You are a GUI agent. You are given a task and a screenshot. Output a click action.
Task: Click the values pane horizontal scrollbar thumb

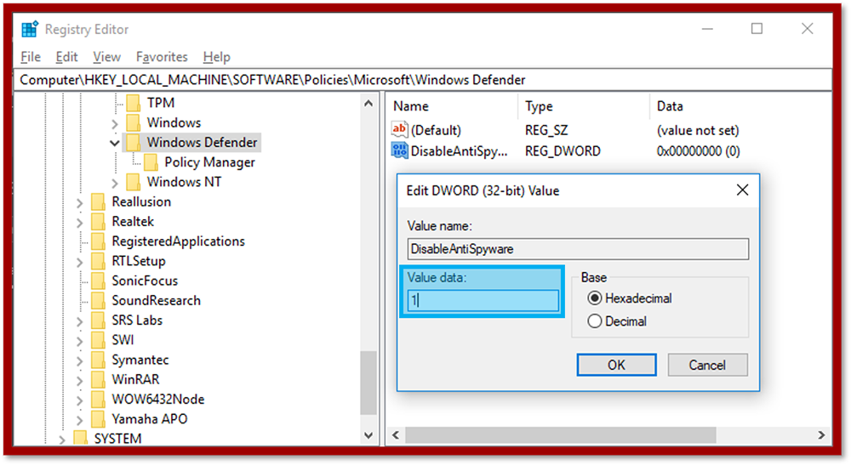(560, 435)
